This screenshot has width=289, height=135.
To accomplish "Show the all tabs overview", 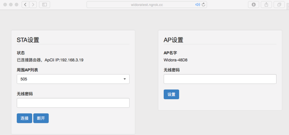I will (x=279, y=4).
